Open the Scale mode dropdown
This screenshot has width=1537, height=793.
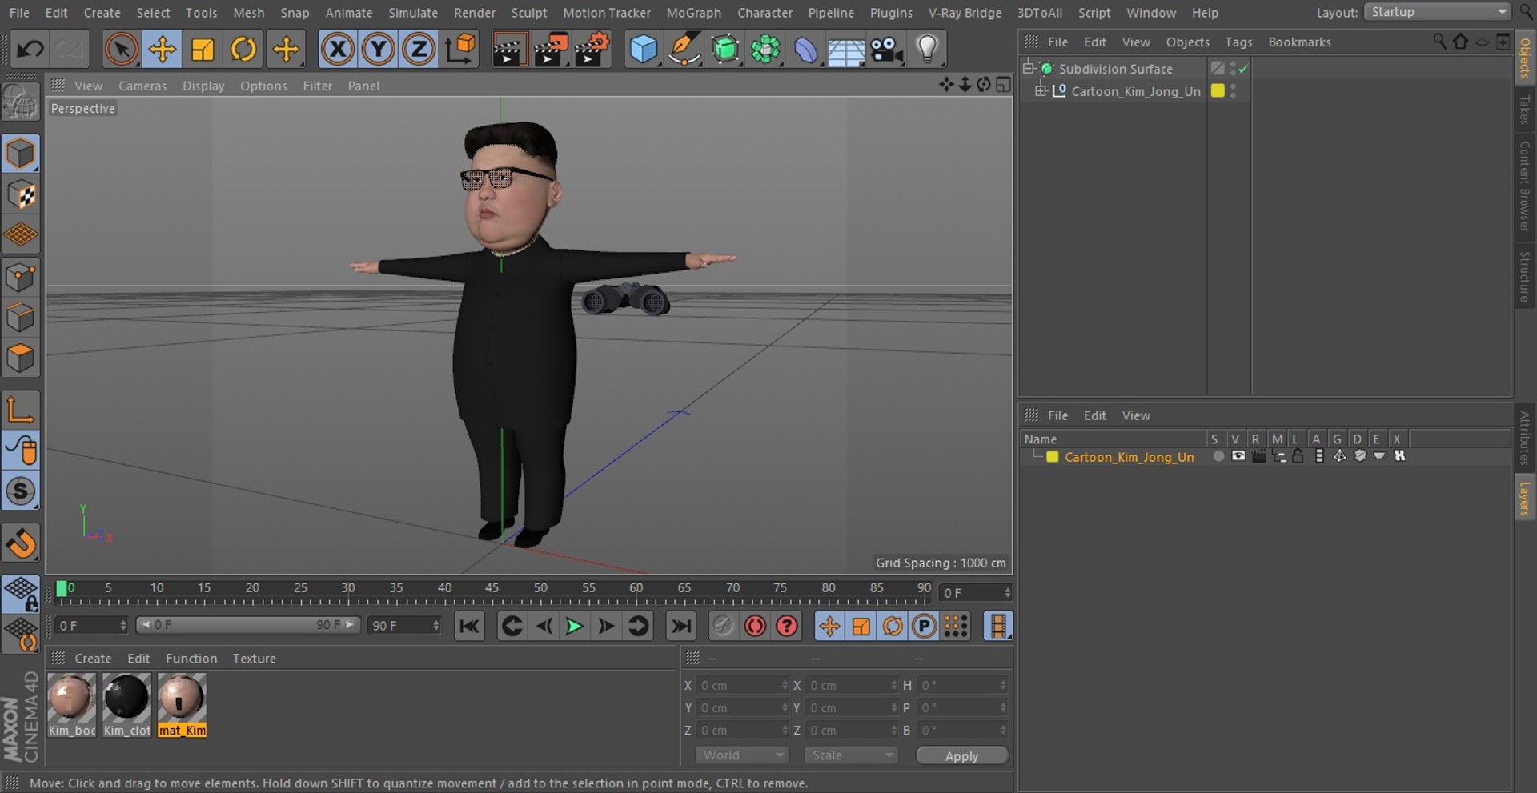(851, 755)
